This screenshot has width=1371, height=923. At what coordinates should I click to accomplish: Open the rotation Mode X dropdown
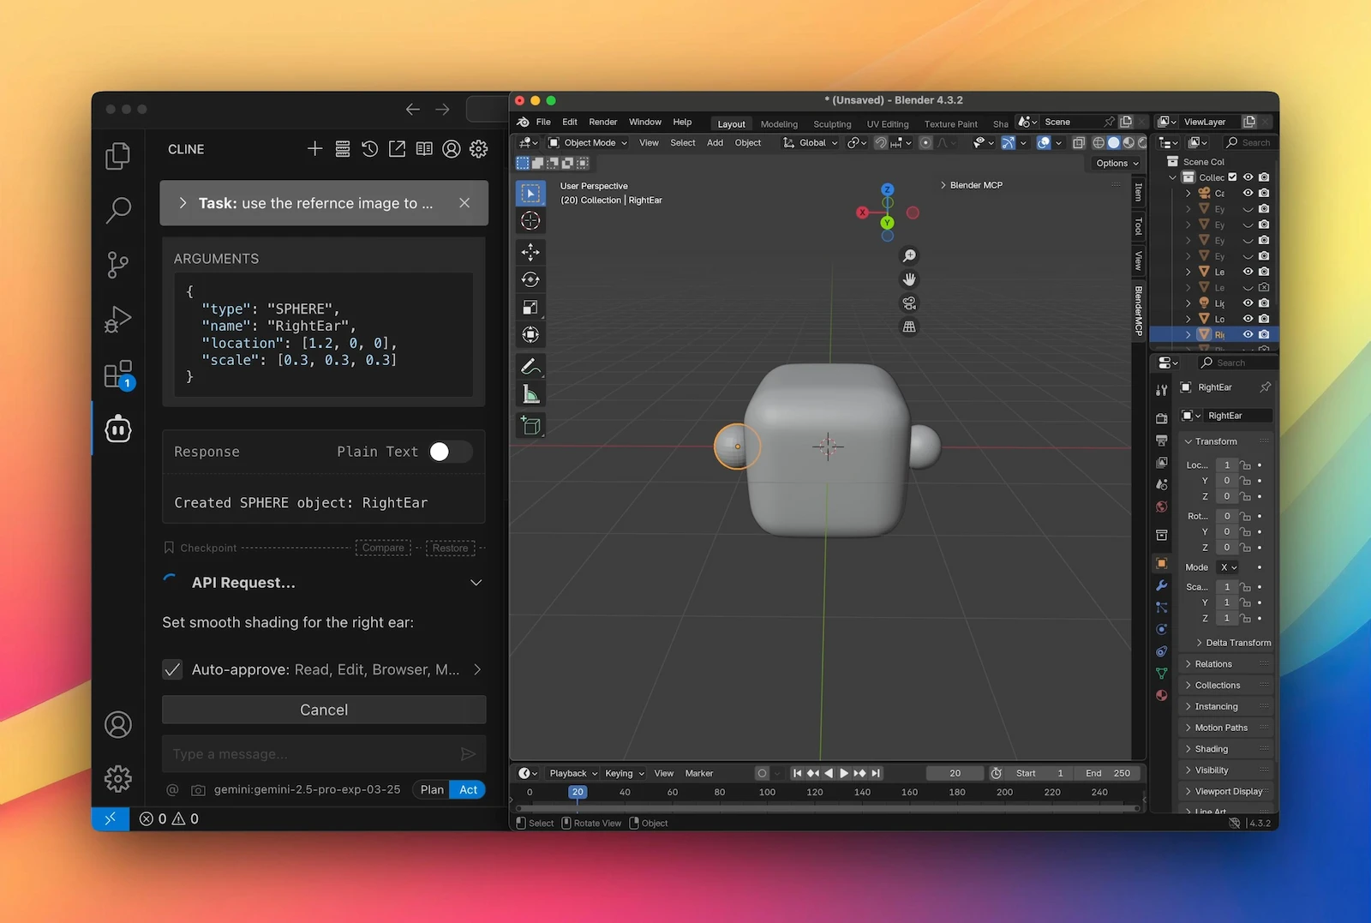tap(1229, 567)
